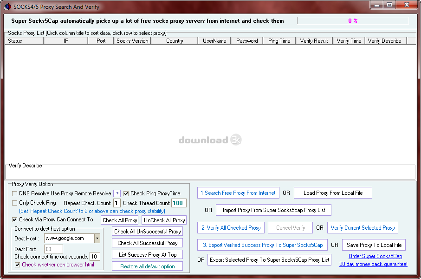Export Verified Success Proxy To Super Socks5Cap
Viewport: 421px width, 279px height.
pos(263,245)
